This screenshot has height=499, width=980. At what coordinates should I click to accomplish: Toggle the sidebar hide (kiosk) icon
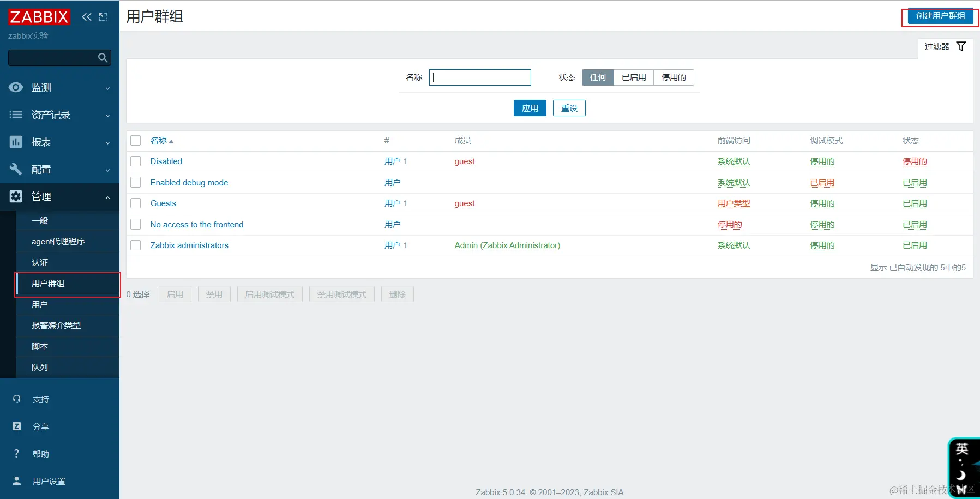tap(103, 17)
